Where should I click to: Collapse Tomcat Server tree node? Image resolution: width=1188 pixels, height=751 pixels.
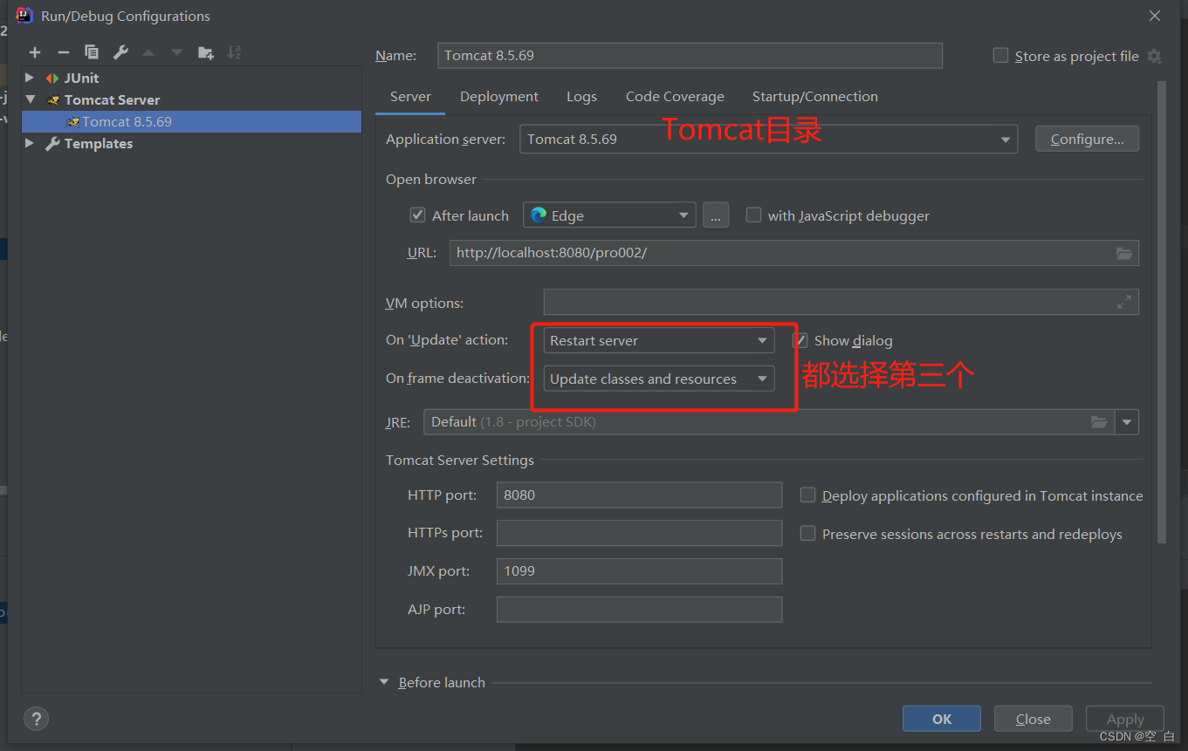pos(30,99)
